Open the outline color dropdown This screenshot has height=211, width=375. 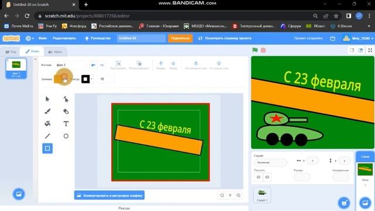91,79
